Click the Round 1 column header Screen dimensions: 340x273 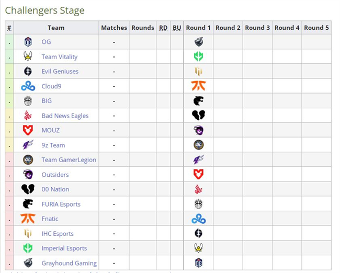(x=198, y=28)
